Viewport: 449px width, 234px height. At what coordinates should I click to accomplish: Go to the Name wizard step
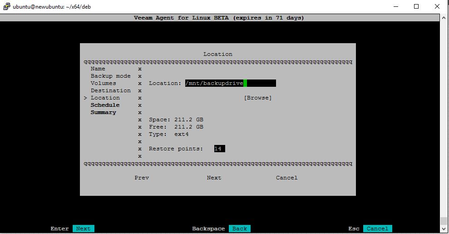point(98,69)
